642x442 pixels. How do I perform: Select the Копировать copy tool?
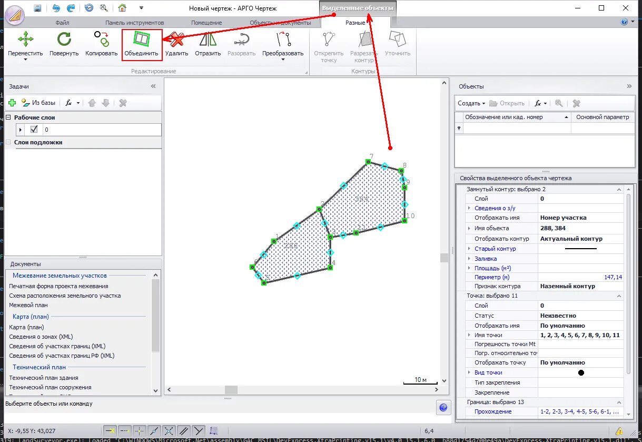point(102,45)
